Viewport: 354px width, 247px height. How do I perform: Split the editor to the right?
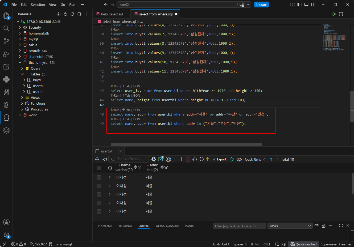point(341,14)
